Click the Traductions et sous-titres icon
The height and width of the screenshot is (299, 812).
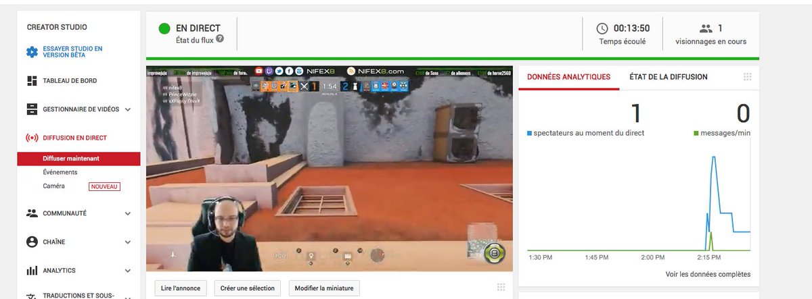pos(32,296)
